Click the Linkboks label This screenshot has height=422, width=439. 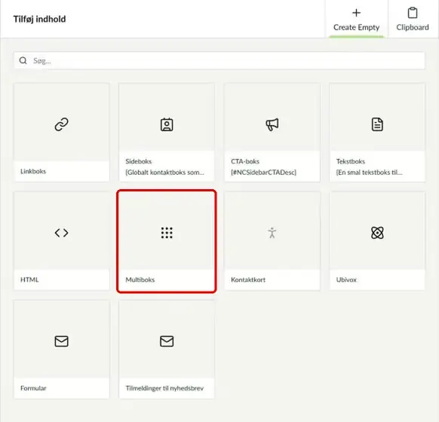coord(33,171)
